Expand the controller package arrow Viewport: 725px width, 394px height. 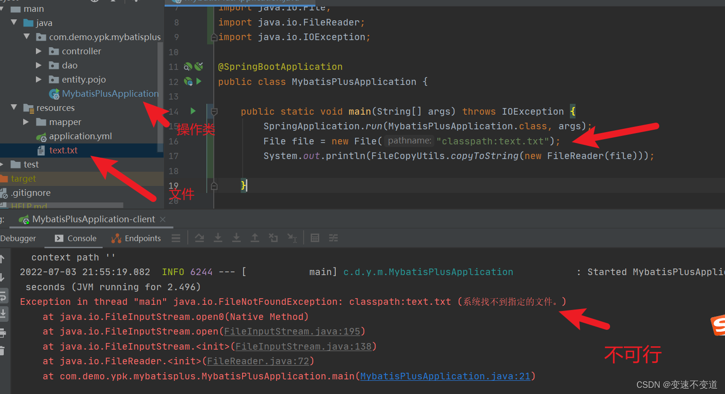(x=39, y=51)
